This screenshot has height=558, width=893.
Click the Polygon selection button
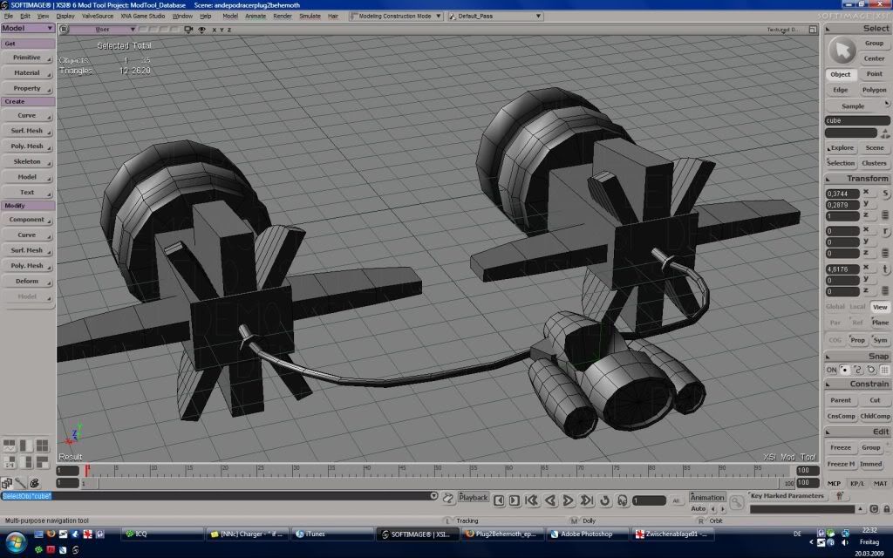pos(874,90)
